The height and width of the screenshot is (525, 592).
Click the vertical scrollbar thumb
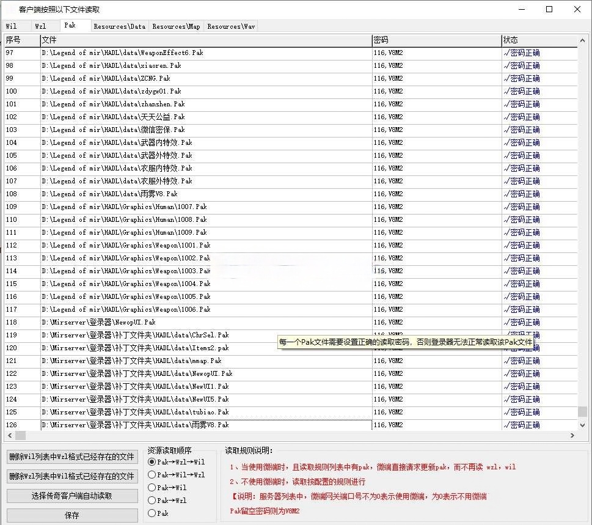point(582,412)
